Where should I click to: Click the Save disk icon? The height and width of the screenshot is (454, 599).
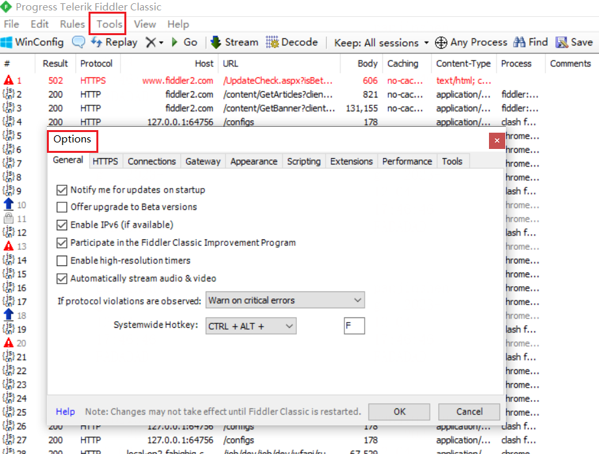561,42
